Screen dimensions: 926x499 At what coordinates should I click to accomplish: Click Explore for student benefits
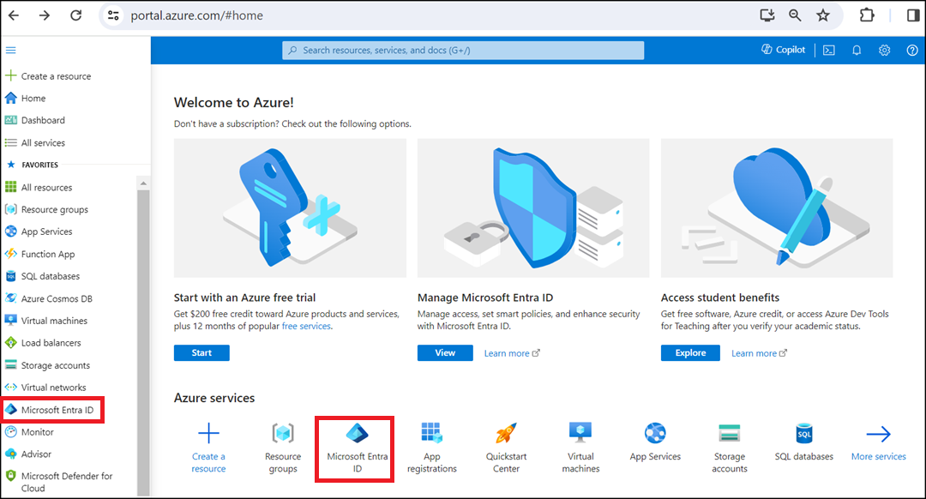[690, 352]
